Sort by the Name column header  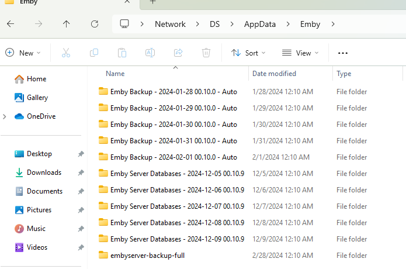tap(115, 74)
